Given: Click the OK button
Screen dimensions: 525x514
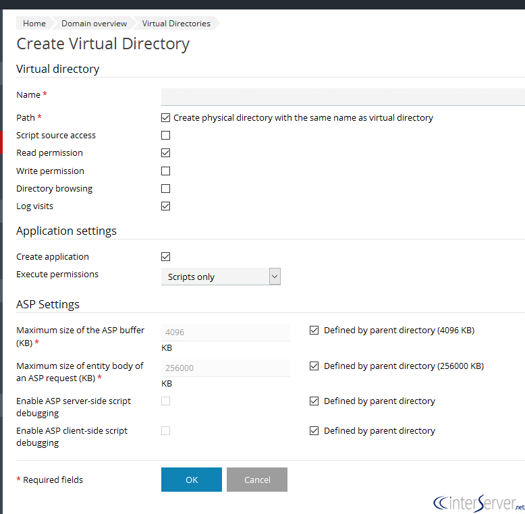Looking at the screenshot, I should tap(192, 480).
